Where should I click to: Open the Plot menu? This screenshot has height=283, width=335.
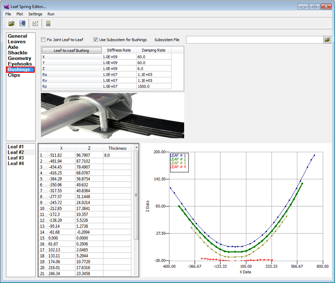coord(20,14)
